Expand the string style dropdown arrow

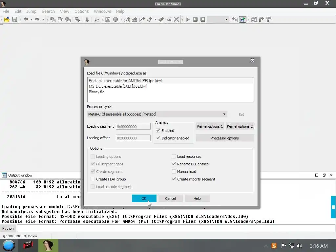(x=155, y=19)
